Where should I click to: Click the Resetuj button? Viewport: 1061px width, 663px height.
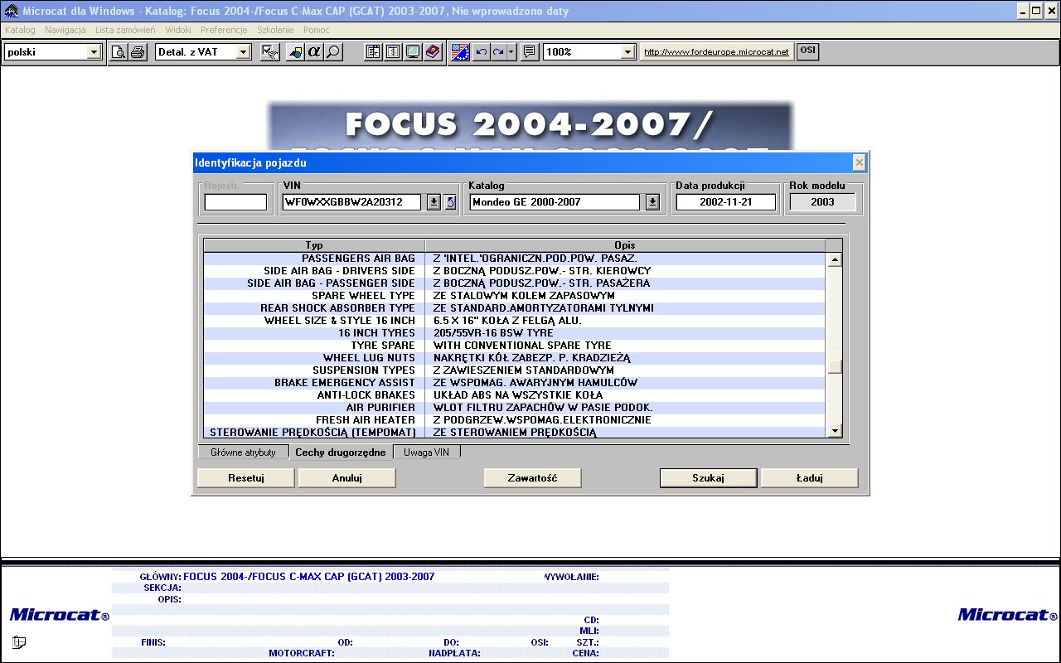pos(246,478)
